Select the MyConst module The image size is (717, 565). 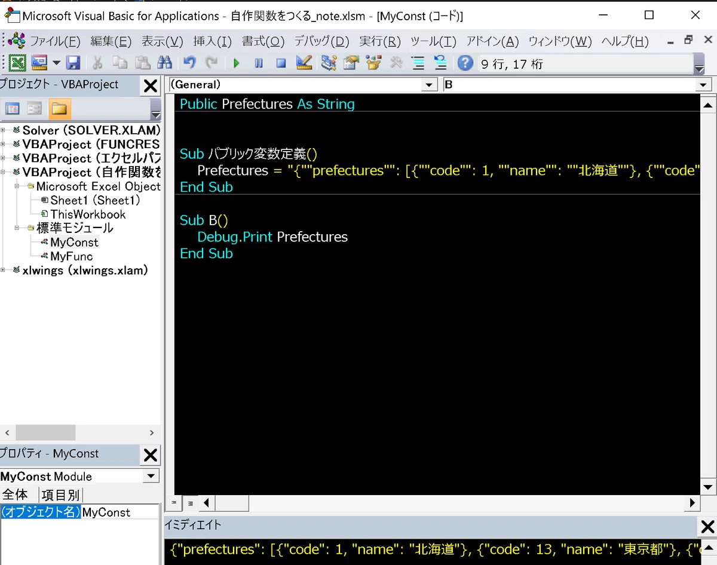point(74,242)
